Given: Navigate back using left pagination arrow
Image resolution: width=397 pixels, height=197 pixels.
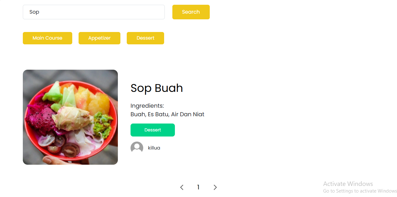Looking at the screenshot, I should (x=182, y=187).
